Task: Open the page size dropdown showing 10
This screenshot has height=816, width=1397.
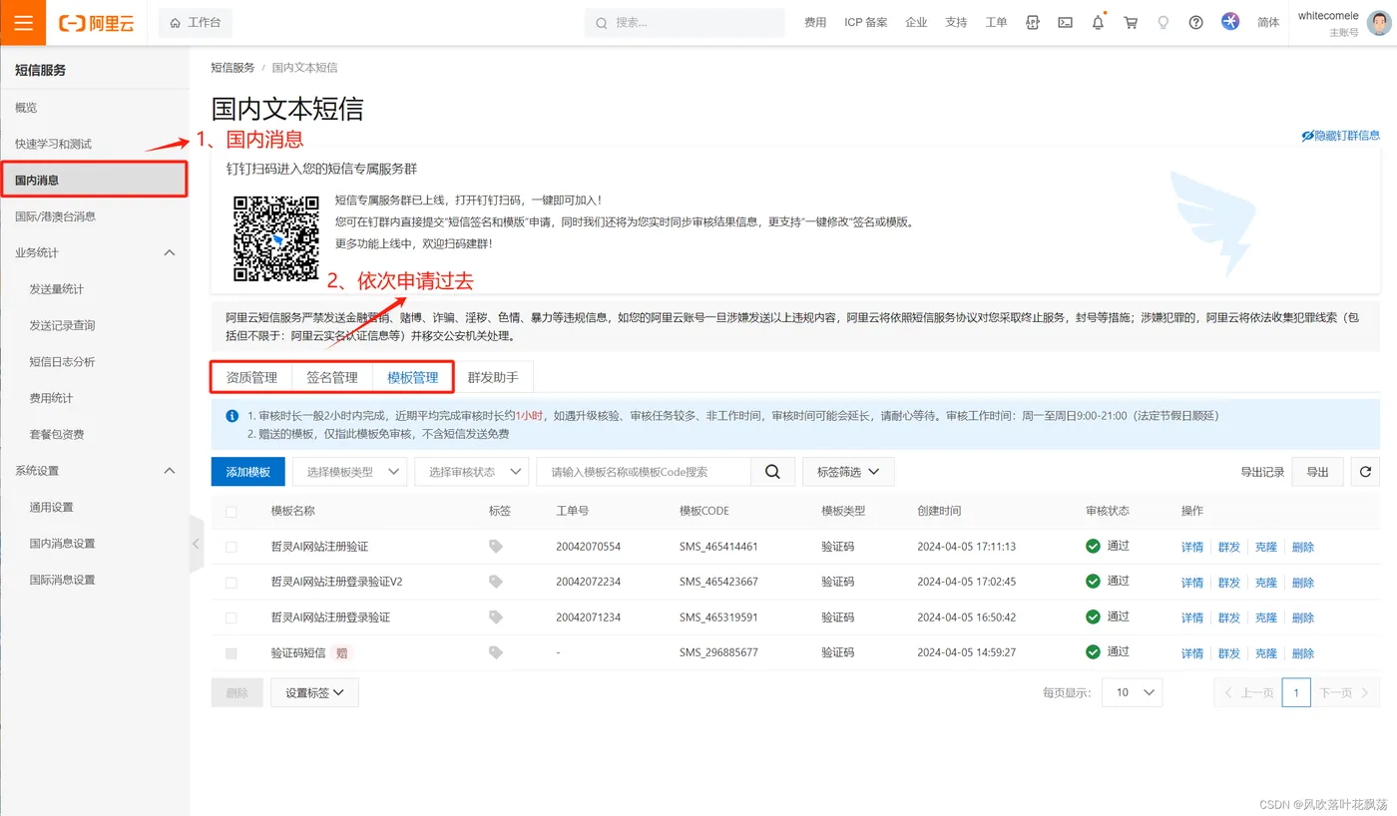Action: (1132, 692)
